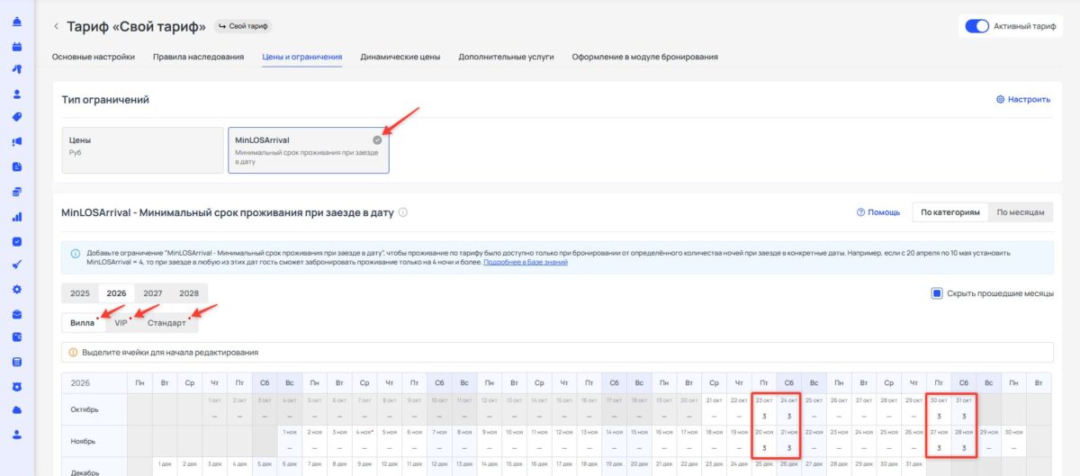Viewport: 1080px width, 476px height.
Task: Open the key icon in sidebar
Action: pyautogui.click(x=17, y=69)
